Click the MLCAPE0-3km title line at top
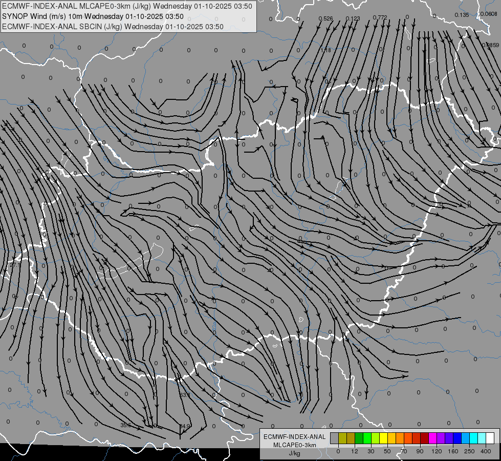501x461 pixels. click(127, 6)
